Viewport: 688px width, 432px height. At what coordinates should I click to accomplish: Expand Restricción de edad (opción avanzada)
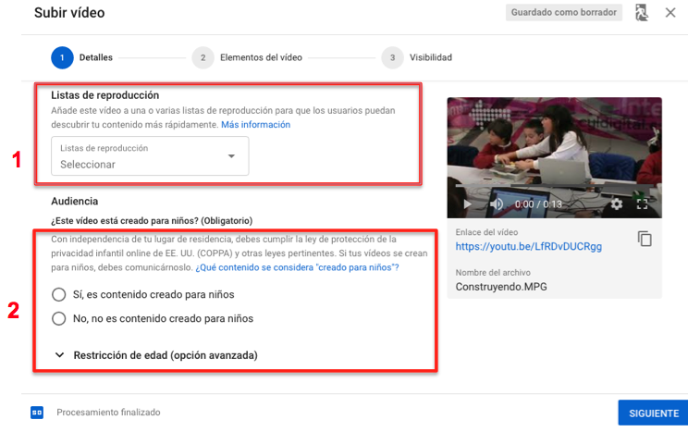pyautogui.click(x=156, y=354)
